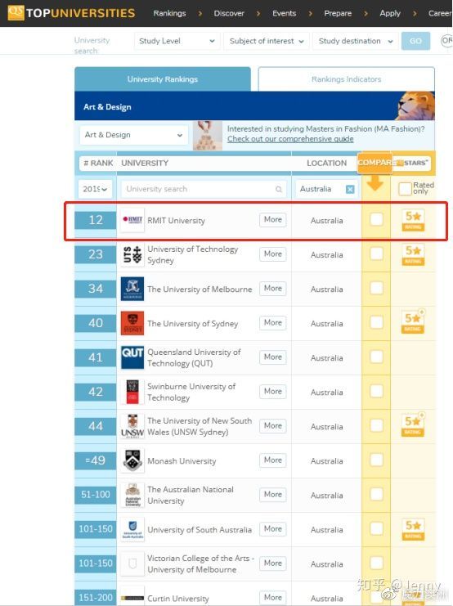Clear the Australia location filter
The width and height of the screenshot is (453, 606).
(350, 189)
